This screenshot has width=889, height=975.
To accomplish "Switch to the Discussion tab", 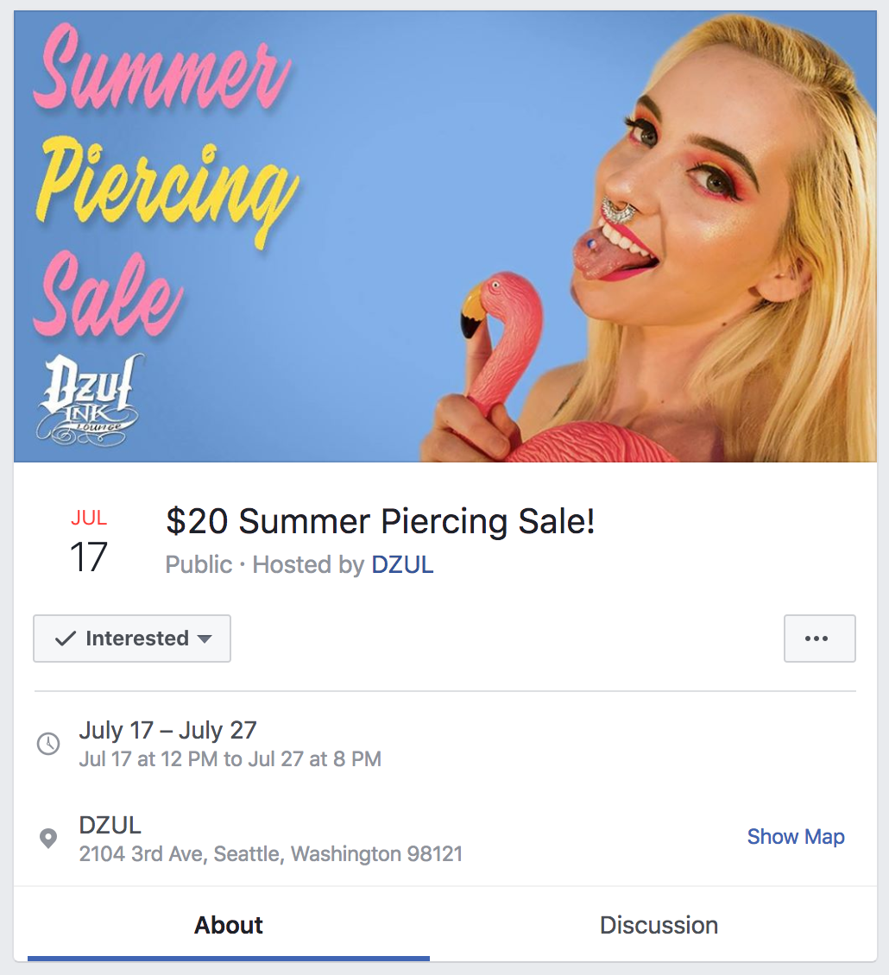I will [659, 925].
